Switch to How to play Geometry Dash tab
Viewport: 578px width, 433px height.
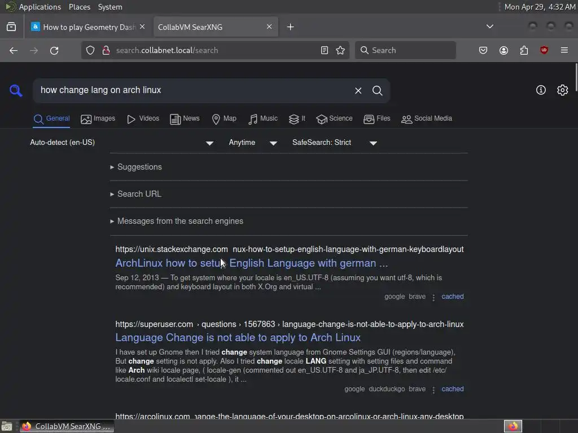click(x=89, y=27)
